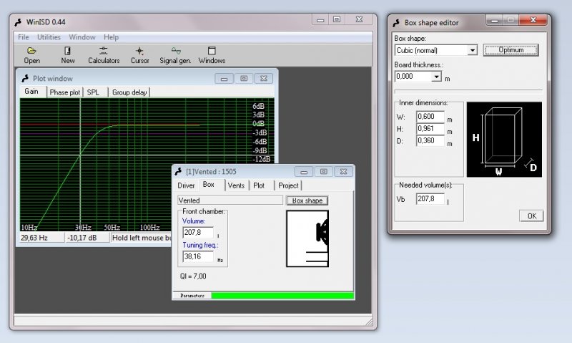Viewport: 572px width, 343px height.
Task: Click the Plot window title icon
Action: coord(25,78)
